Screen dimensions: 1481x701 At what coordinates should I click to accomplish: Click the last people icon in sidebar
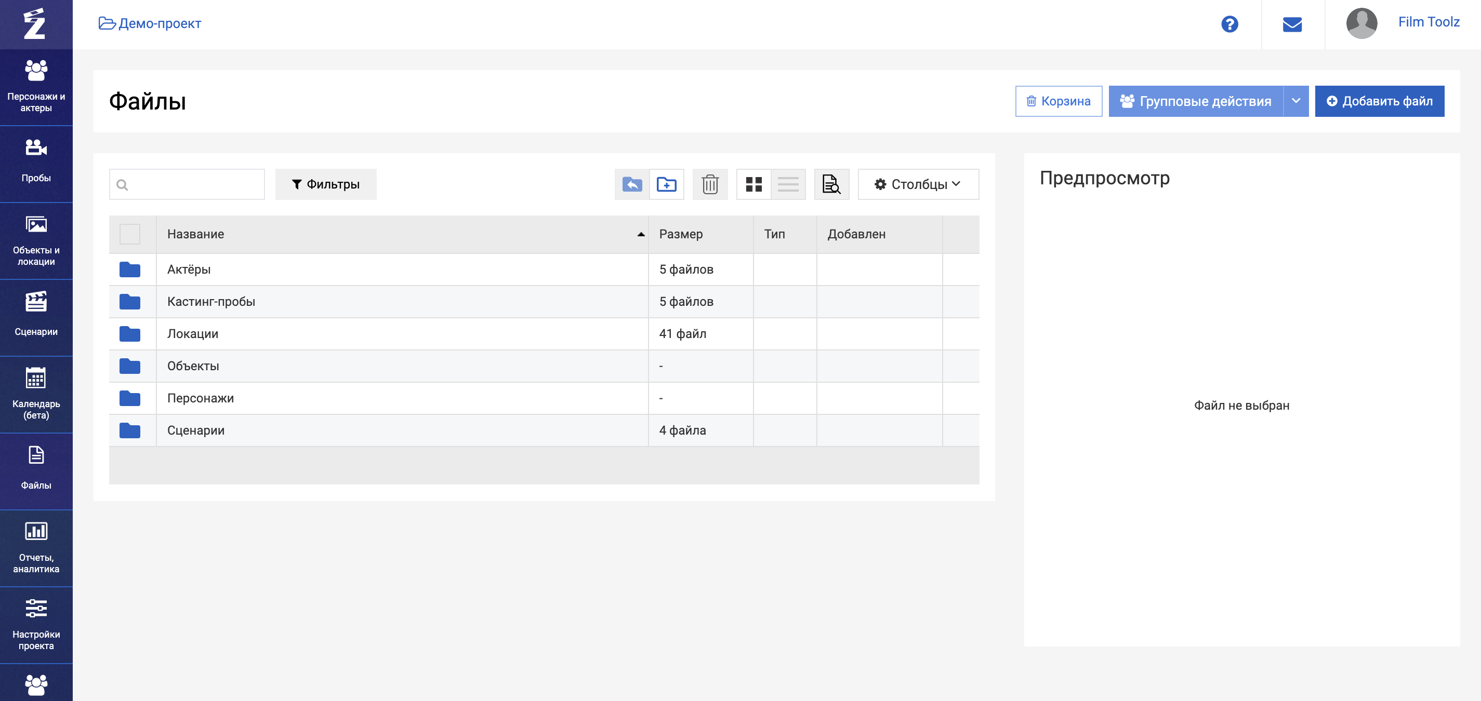point(36,684)
